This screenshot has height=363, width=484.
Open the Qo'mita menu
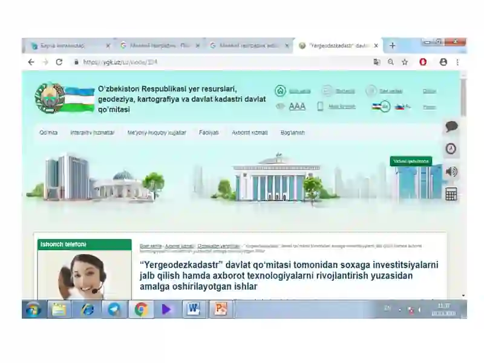click(48, 132)
